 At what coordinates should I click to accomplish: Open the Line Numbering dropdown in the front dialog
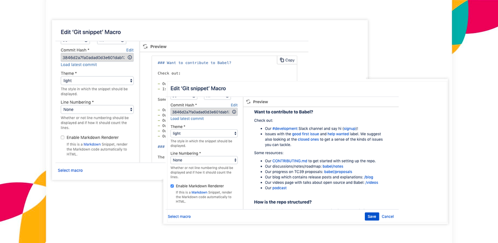click(x=204, y=160)
